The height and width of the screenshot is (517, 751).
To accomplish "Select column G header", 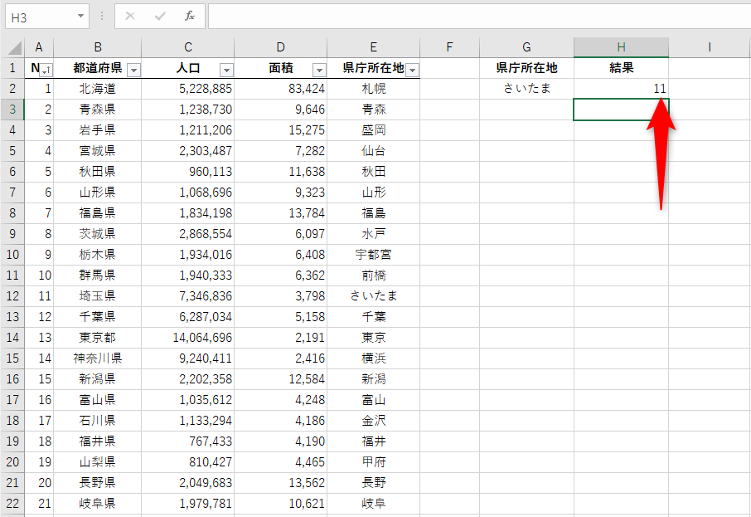I will (526, 47).
